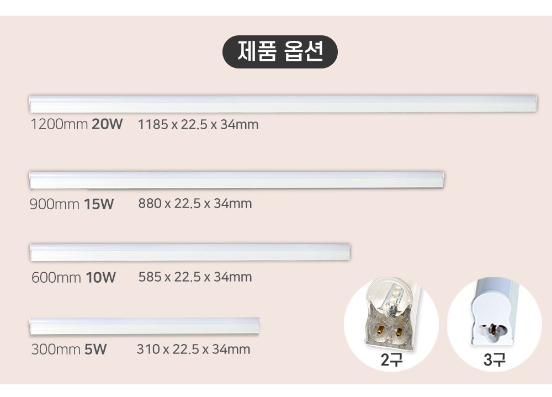Click the bold 10W wattage text
Image resolution: width=552 pixels, height=397 pixels.
(101, 277)
